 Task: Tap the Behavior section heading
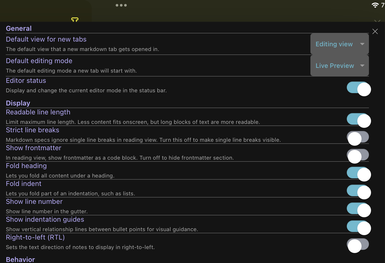pyautogui.click(x=20, y=259)
